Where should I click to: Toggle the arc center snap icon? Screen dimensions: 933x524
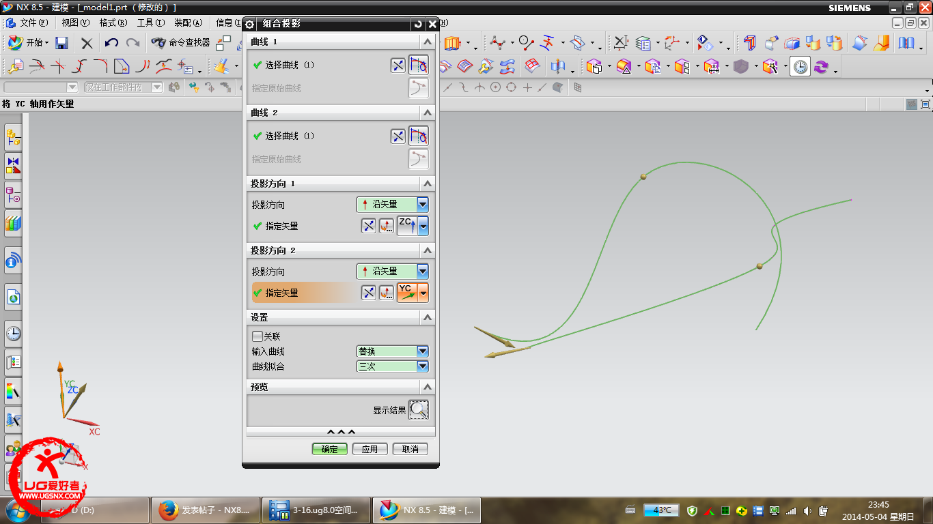click(495, 87)
